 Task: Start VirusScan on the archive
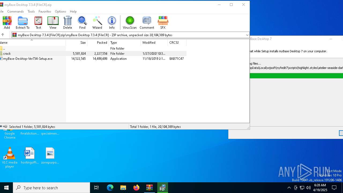point(130,23)
